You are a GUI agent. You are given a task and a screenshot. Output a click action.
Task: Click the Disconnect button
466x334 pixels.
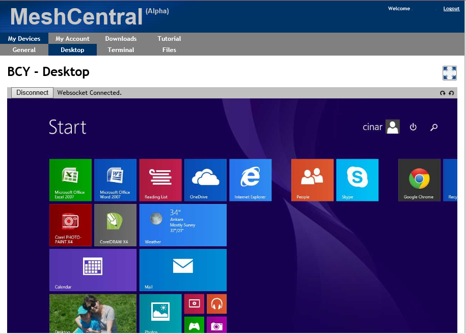click(x=33, y=93)
